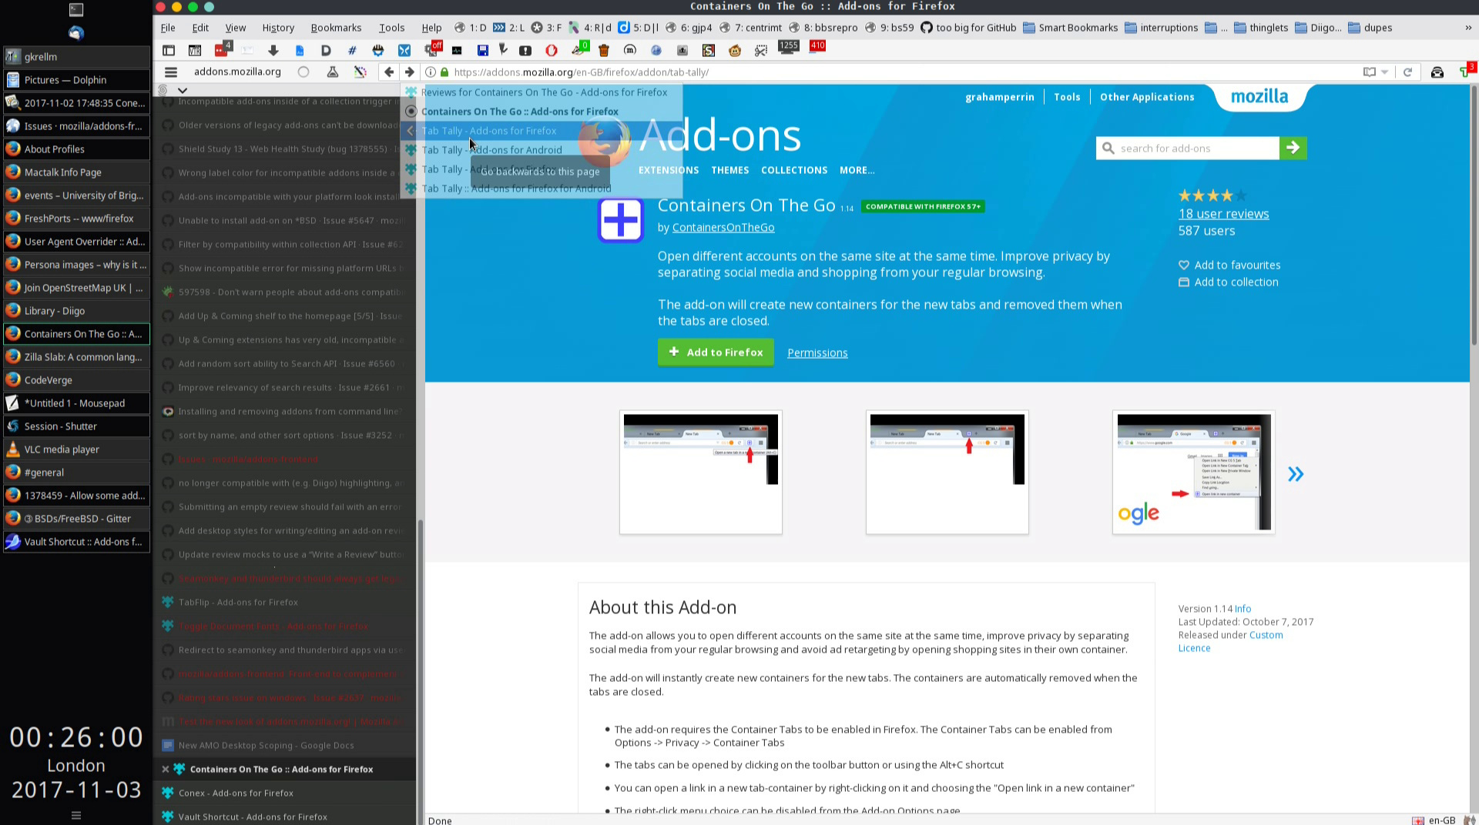Click the red 410 counter icon

coord(817,47)
